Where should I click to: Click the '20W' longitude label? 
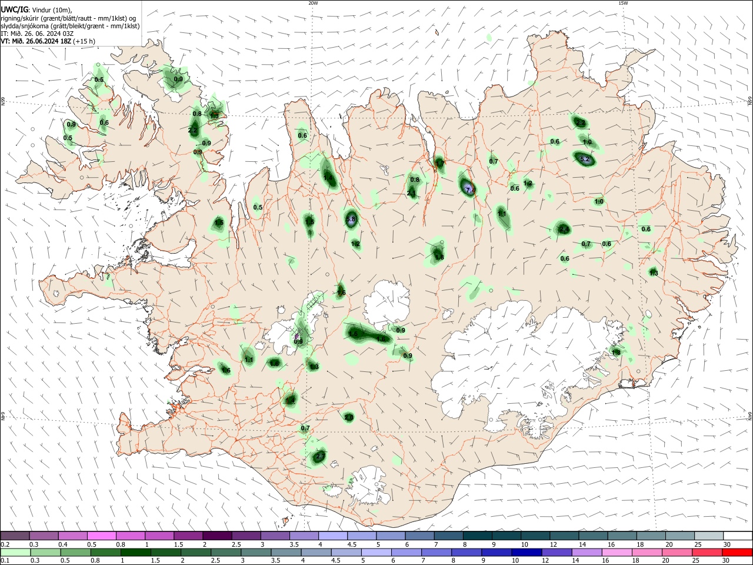tap(313, 3)
